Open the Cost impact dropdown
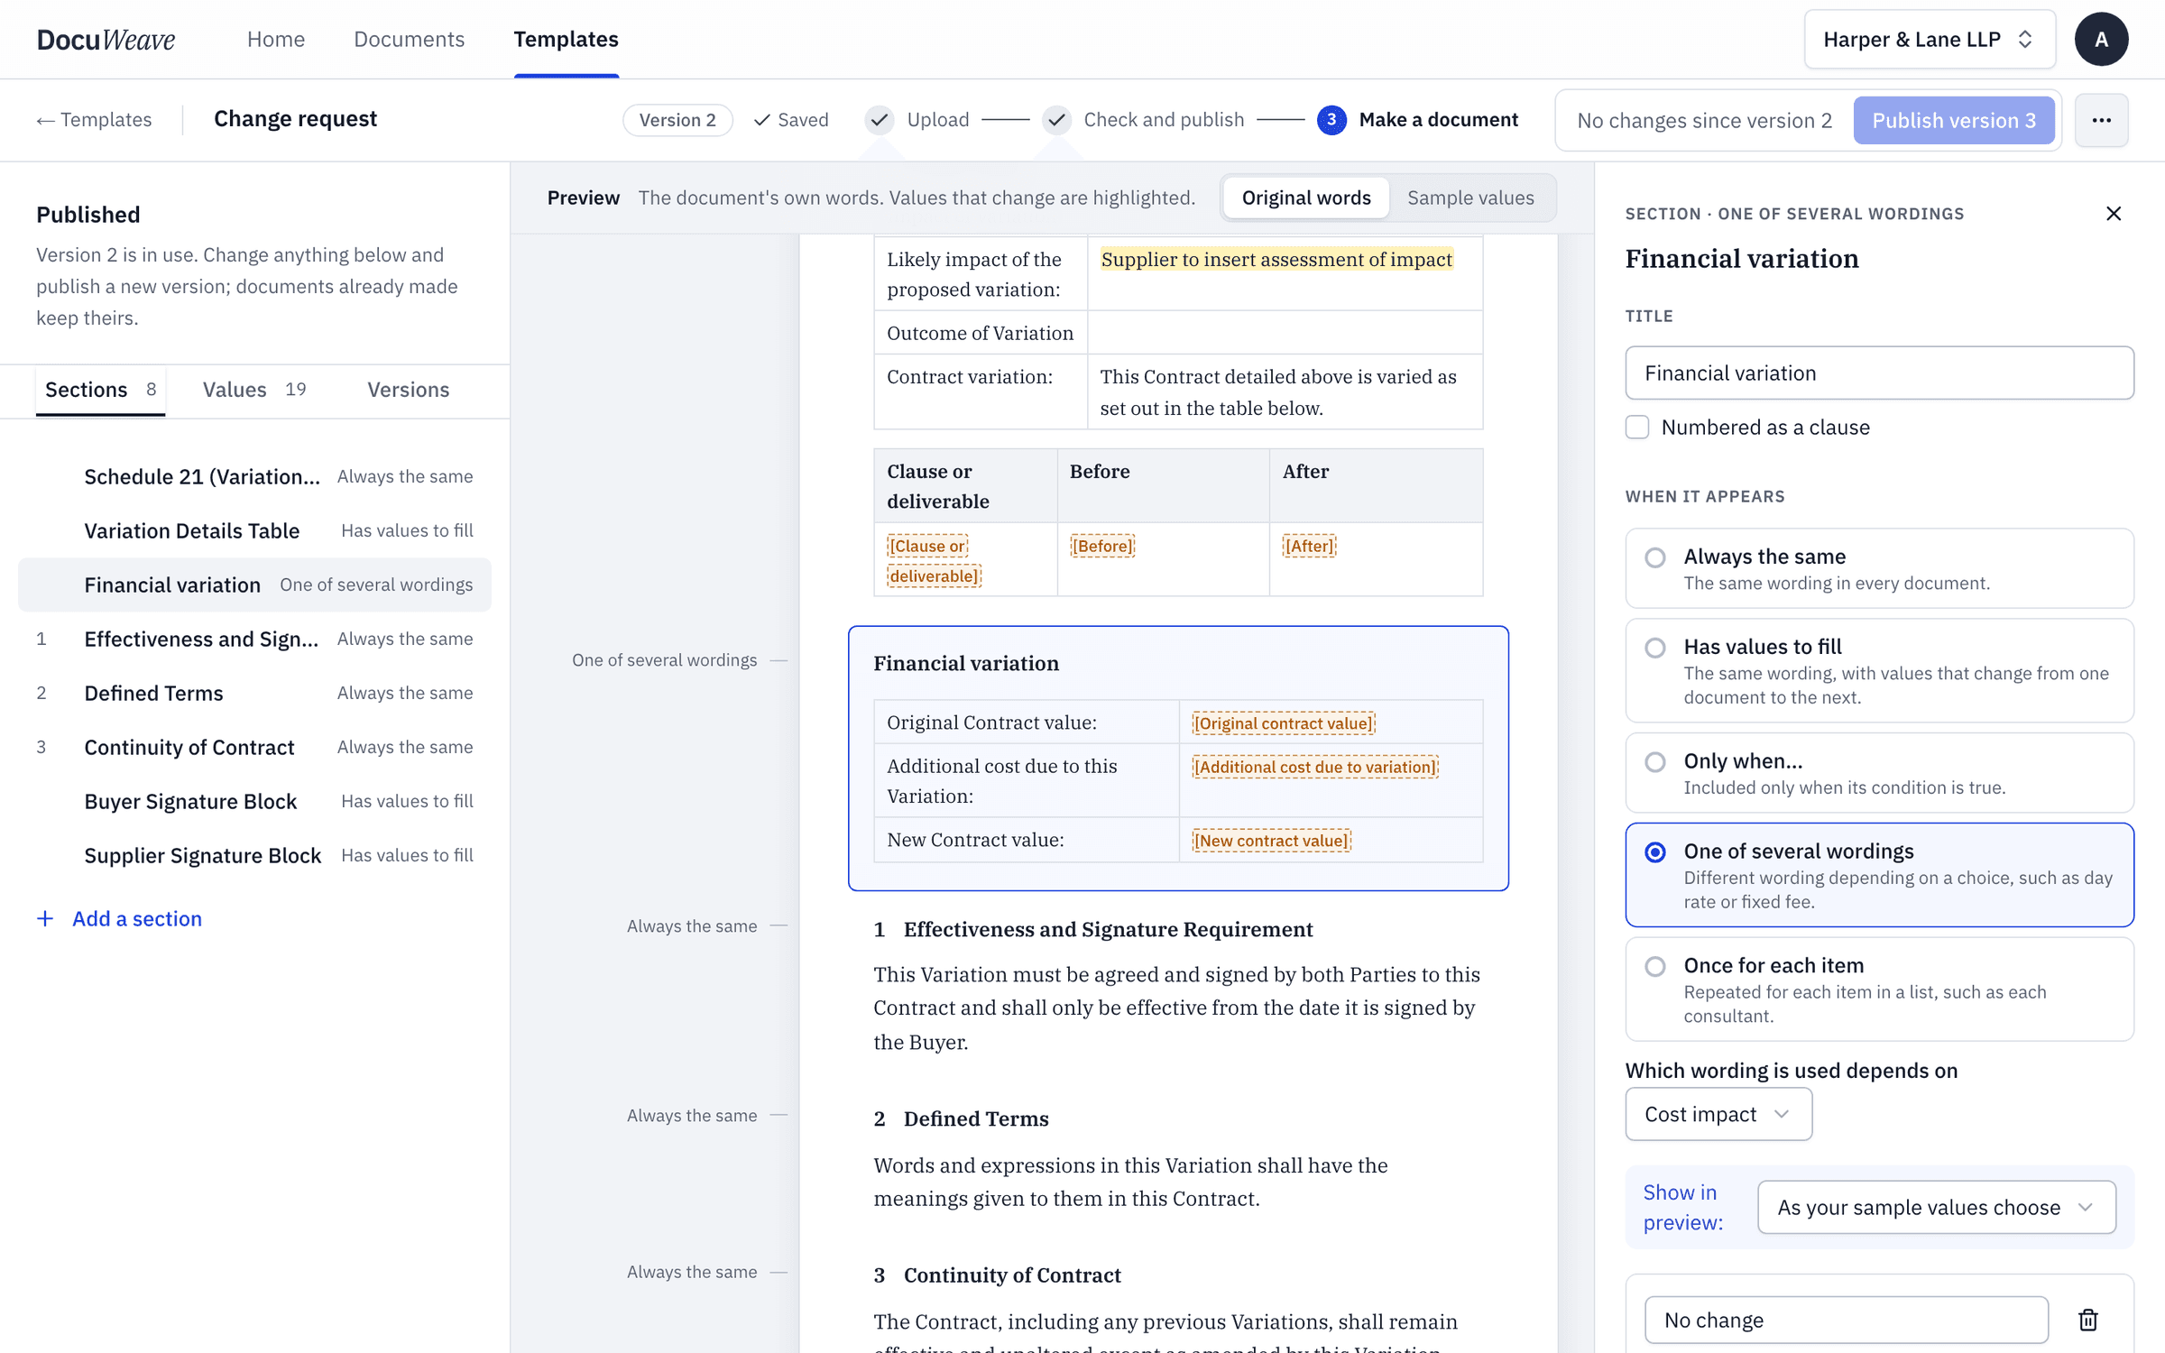Image resolution: width=2165 pixels, height=1353 pixels. click(x=1718, y=1114)
